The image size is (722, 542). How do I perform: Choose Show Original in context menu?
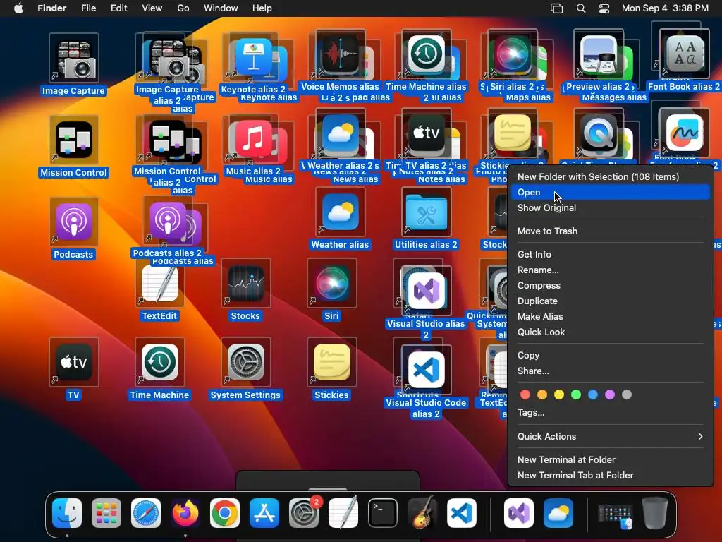[610, 208]
